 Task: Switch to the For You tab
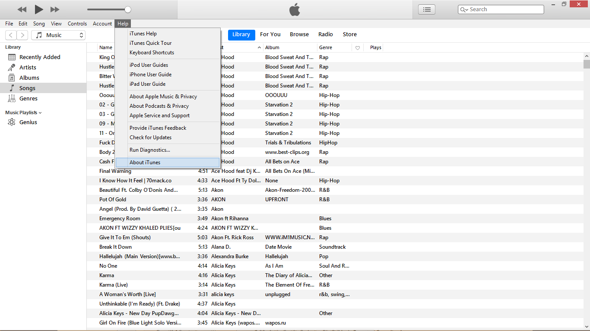click(270, 34)
